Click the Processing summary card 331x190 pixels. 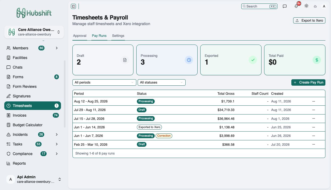click(x=167, y=60)
